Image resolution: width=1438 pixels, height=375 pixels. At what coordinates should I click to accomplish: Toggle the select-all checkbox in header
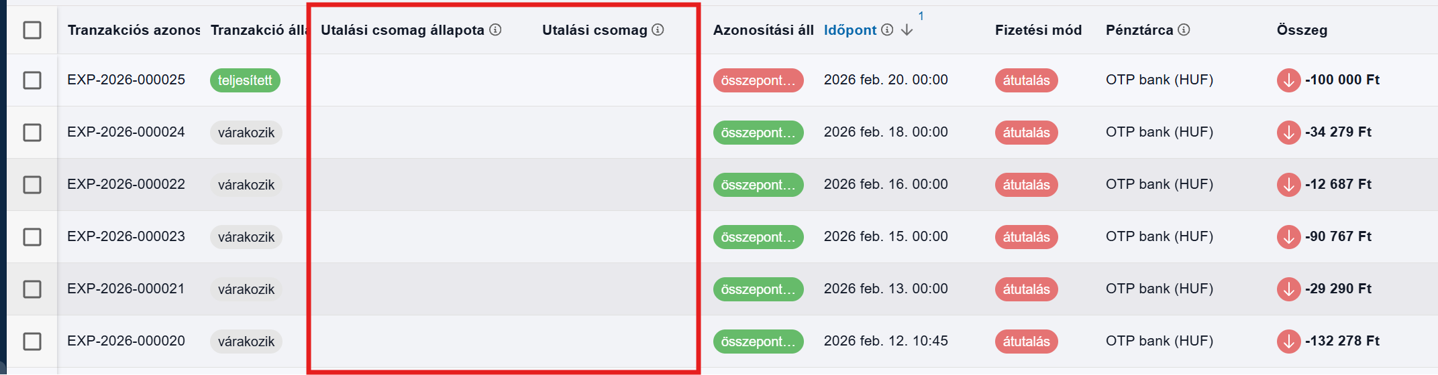point(32,29)
